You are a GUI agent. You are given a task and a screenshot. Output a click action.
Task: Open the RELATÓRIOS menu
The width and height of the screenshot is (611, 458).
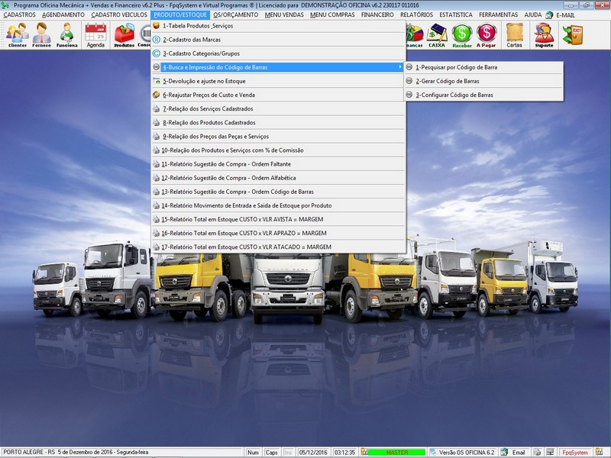pos(416,15)
